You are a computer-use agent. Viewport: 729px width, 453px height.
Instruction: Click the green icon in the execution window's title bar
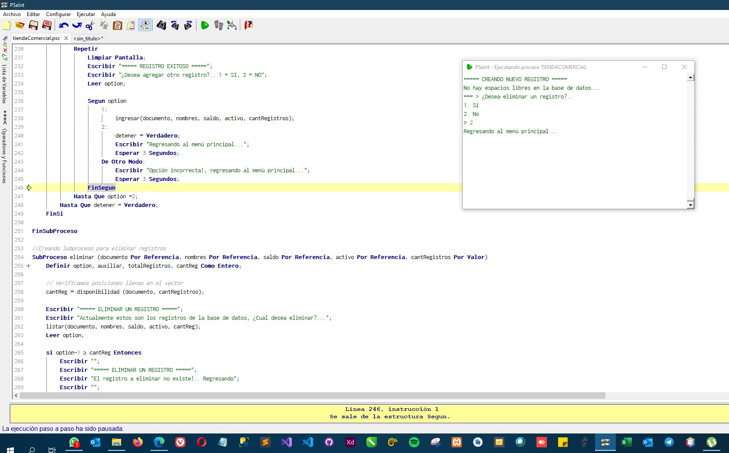[469, 67]
